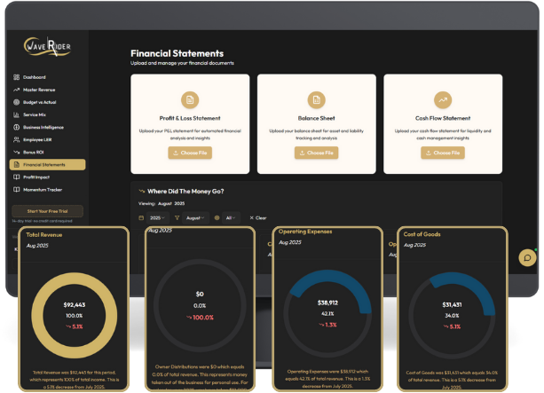Select Financial Statements in sidebar
544x393 pixels.
pos(47,164)
